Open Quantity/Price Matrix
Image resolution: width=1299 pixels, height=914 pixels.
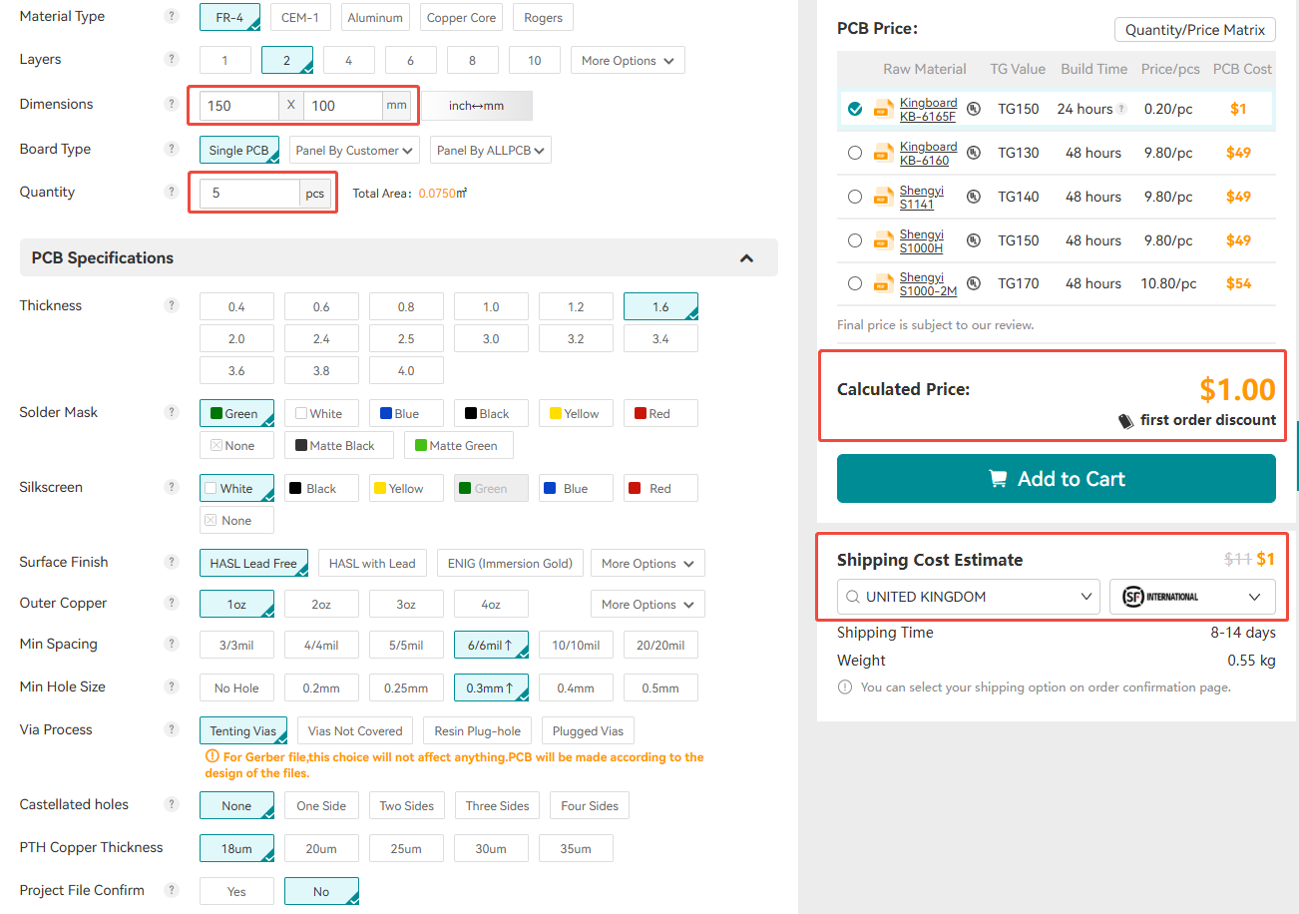[1195, 29]
